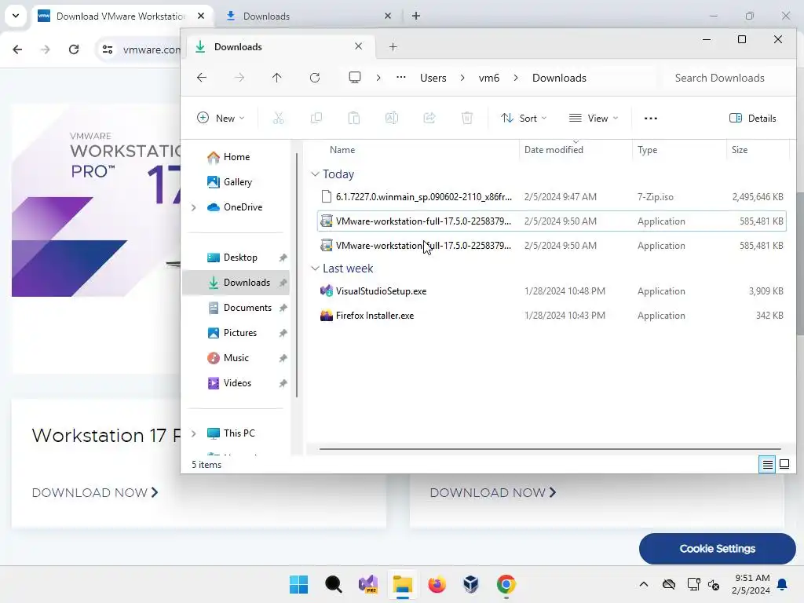Open Google Chrome from the taskbar
The height and width of the screenshot is (603, 804).
tap(506, 584)
